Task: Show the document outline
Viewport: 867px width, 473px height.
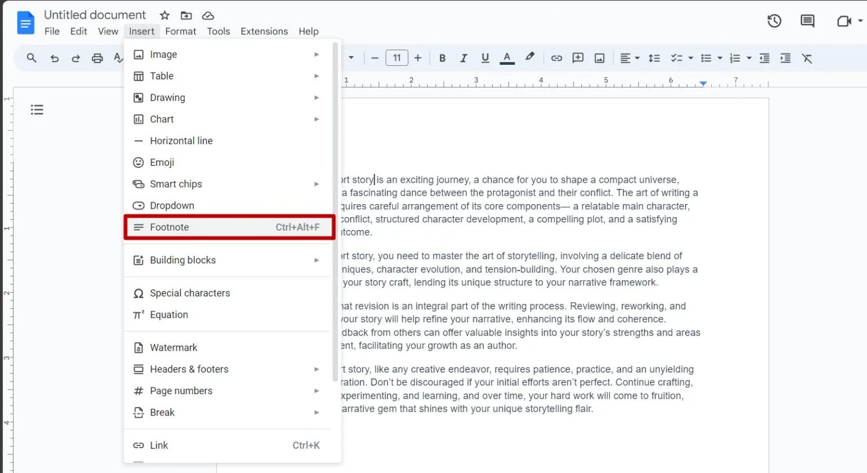Action: [x=37, y=109]
